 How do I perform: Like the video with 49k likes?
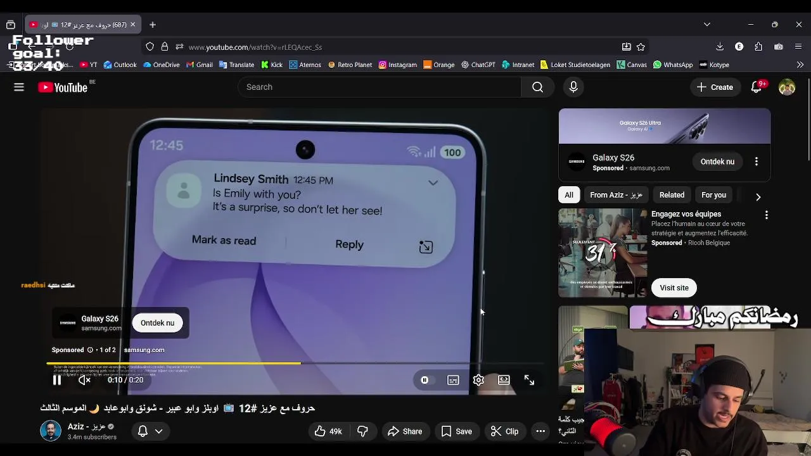328,431
